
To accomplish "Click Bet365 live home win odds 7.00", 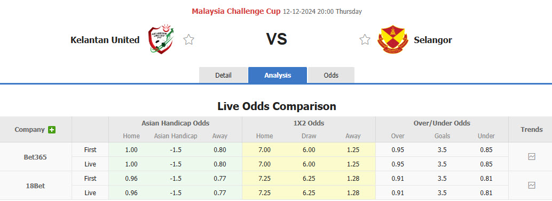I will (265, 164).
